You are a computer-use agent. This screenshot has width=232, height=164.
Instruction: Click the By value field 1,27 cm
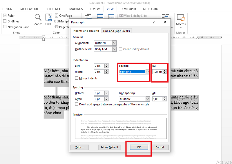coord(157,72)
